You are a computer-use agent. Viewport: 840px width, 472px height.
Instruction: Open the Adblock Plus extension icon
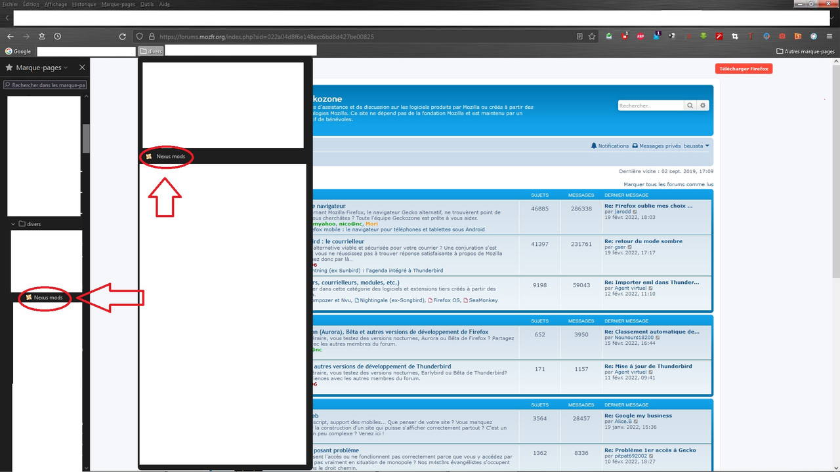[640, 37]
